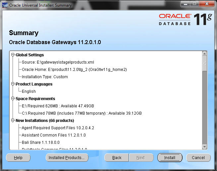Viewport: 217px width, 171px height.
Task: Collapse the Global Settings node
Action: 13,55
